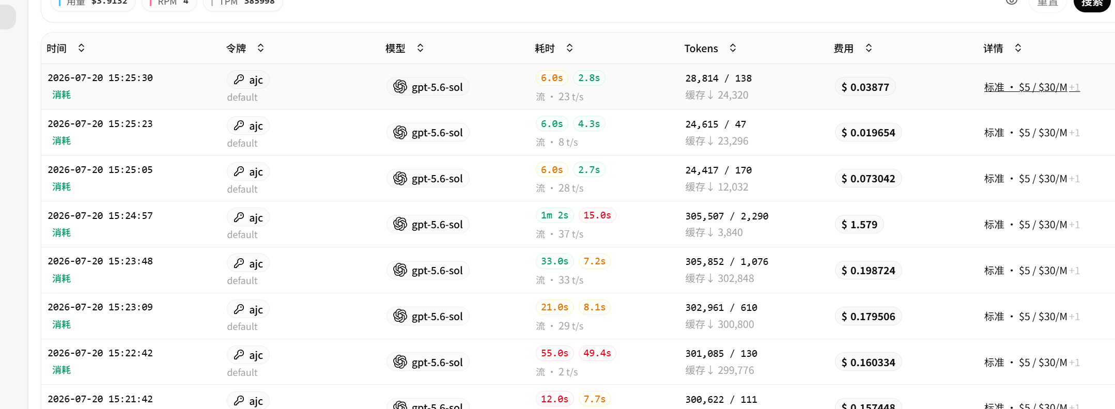This screenshot has width=1115, height=409.
Task: Click the $ 1.579 cost badge
Action: 859,225
